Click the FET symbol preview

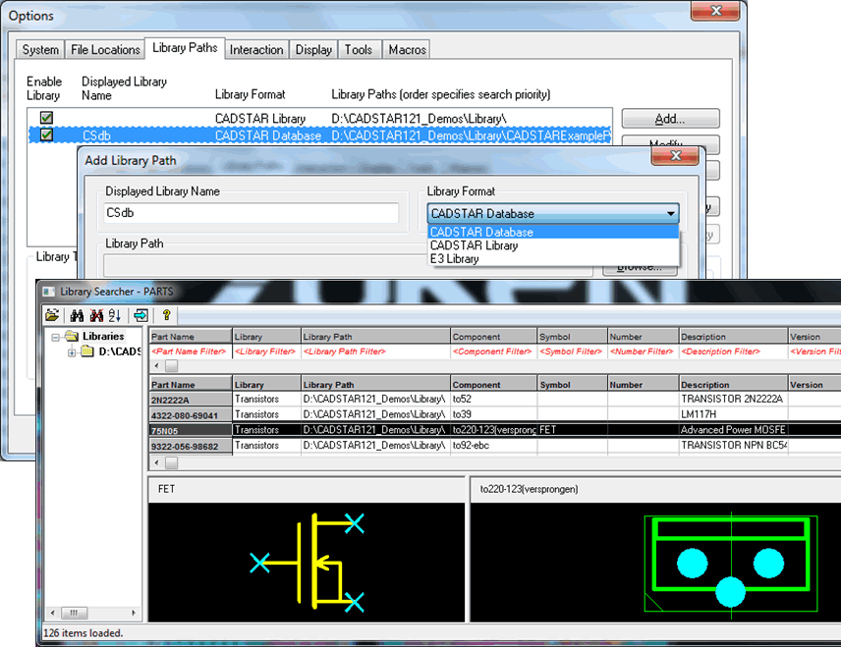pyautogui.click(x=307, y=562)
